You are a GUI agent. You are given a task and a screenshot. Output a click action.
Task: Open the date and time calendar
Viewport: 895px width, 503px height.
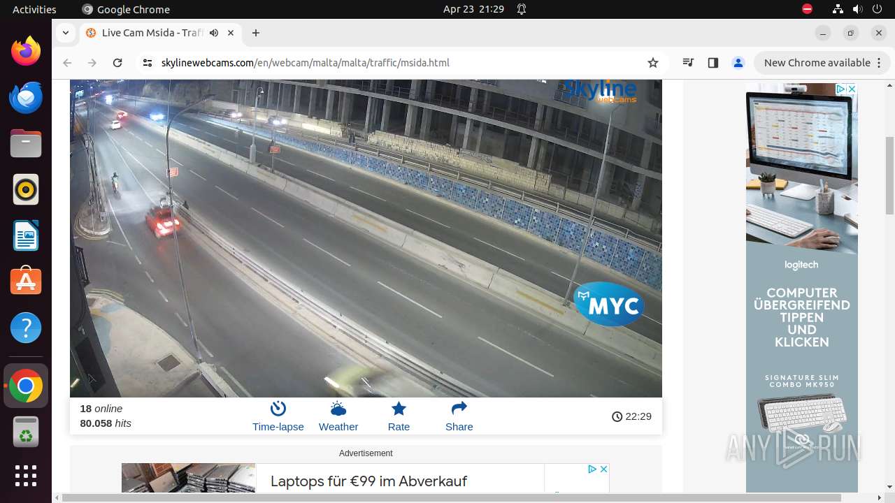pos(473,9)
